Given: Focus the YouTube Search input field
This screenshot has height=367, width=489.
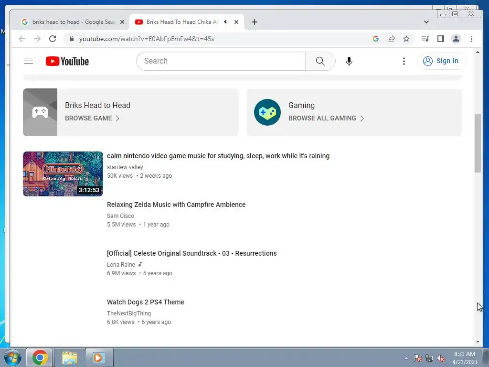Looking at the screenshot, I should (221, 61).
